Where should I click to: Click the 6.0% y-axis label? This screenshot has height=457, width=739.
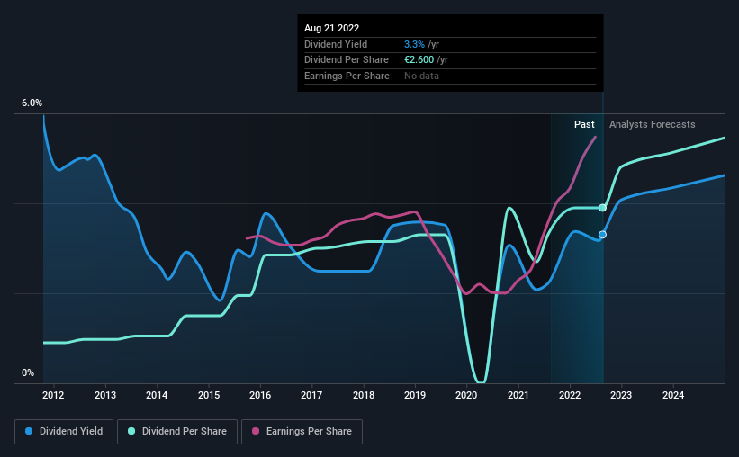[x=32, y=103]
